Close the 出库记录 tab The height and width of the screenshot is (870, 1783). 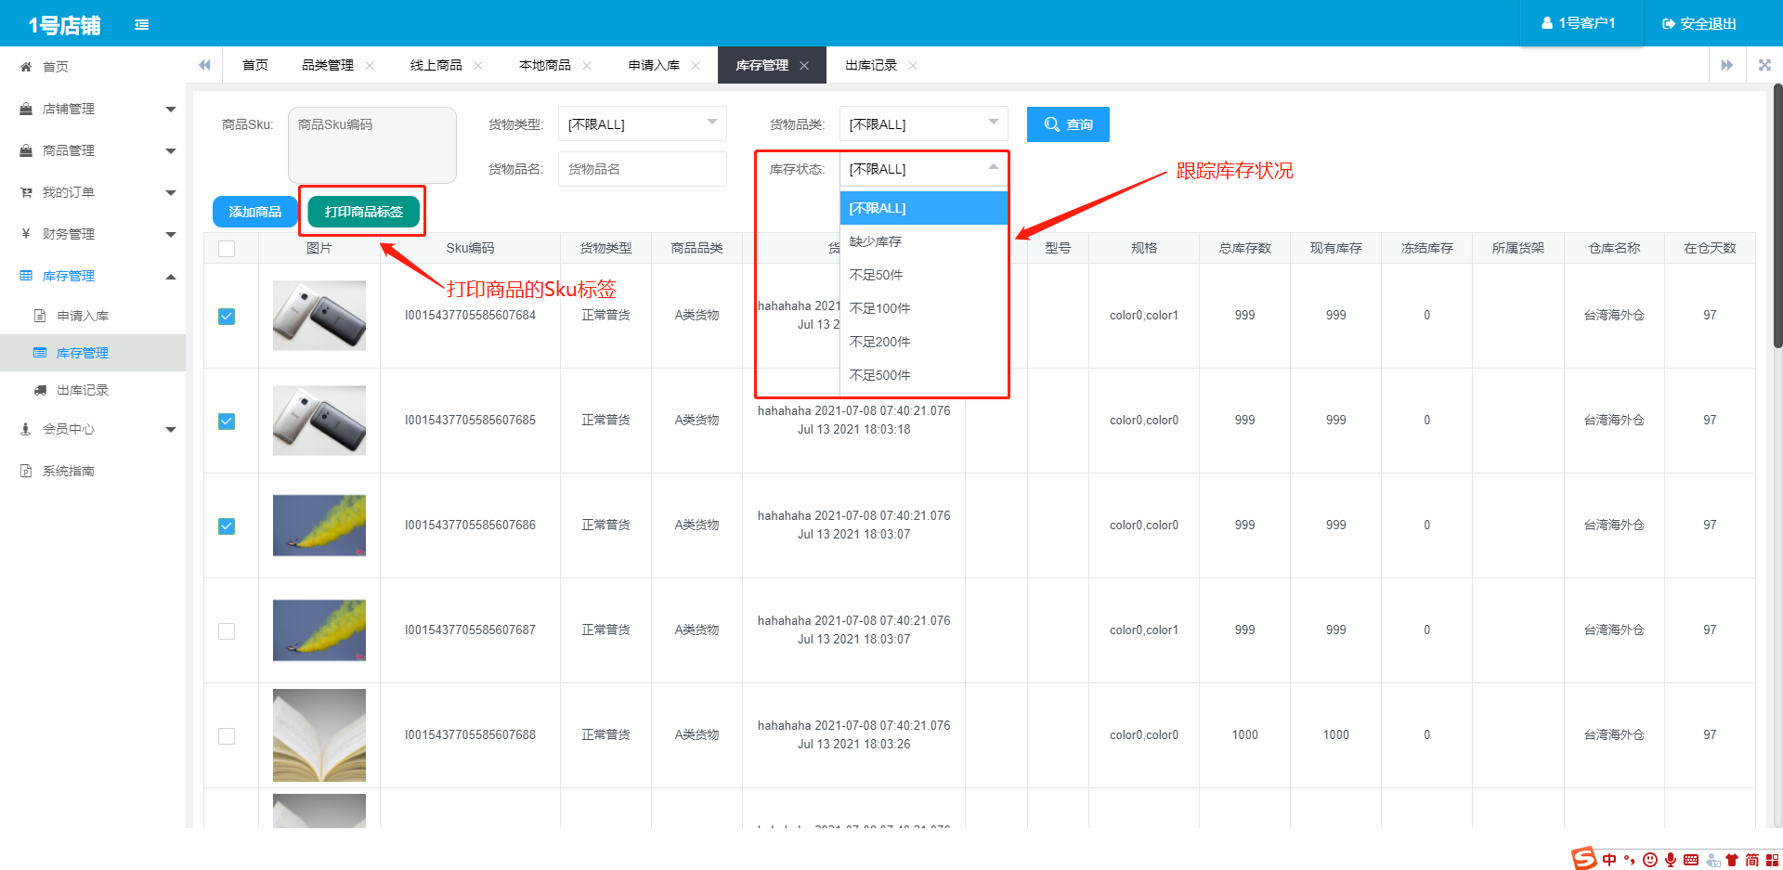pyautogui.click(x=913, y=65)
